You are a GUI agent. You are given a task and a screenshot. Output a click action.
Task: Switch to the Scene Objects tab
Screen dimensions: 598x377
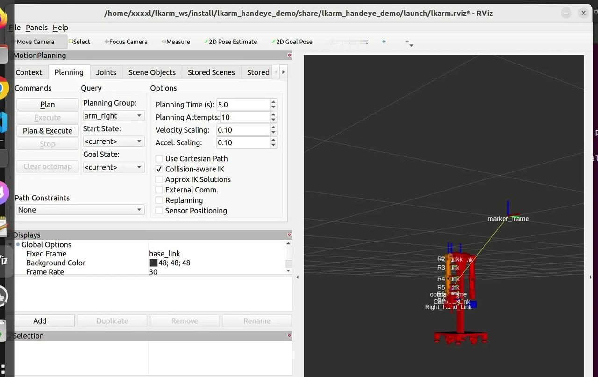point(152,72)
